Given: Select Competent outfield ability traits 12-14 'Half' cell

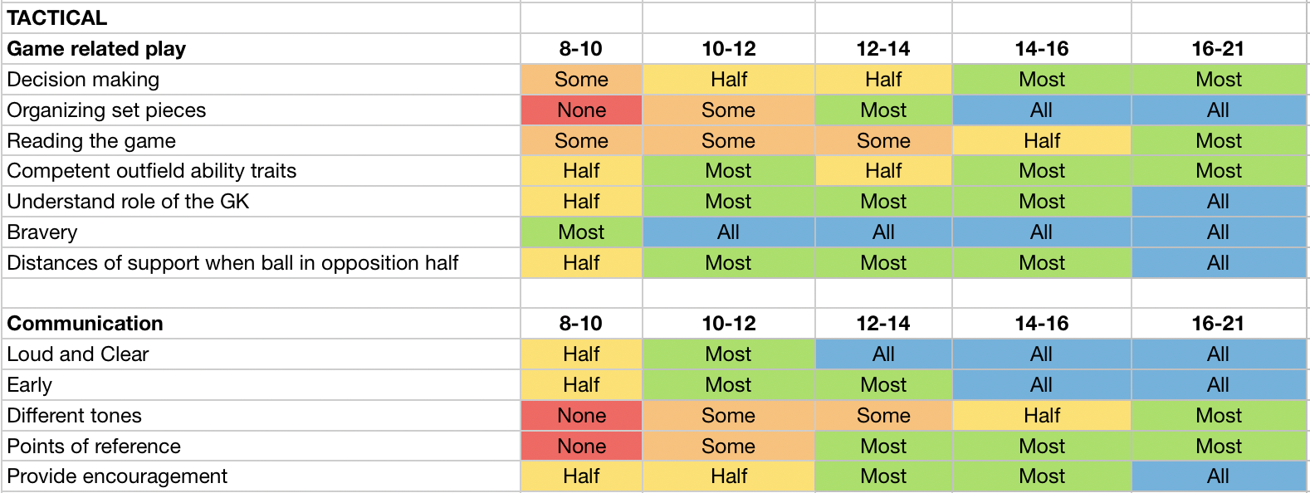Looking at the screenshot, I should (883, 171).
